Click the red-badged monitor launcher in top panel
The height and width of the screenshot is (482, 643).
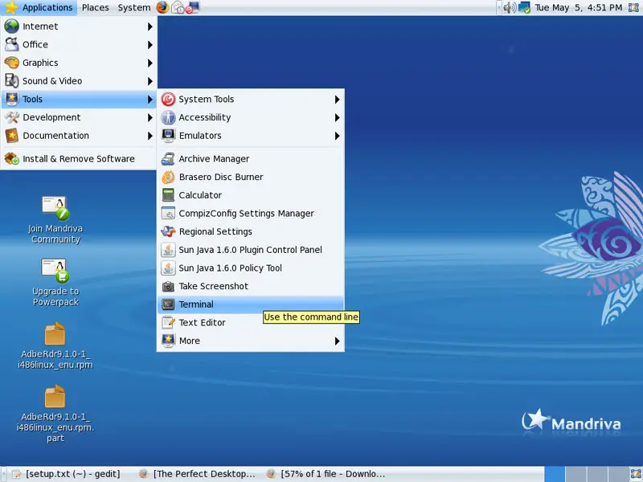[x=192, y=7]
